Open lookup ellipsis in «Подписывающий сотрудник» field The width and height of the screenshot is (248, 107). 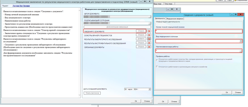coord(150,23)
